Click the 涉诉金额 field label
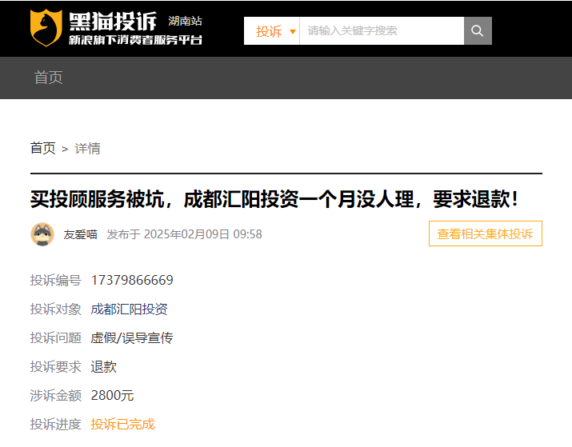The height and width of the screenshot is (447, 572). [55, 396]
